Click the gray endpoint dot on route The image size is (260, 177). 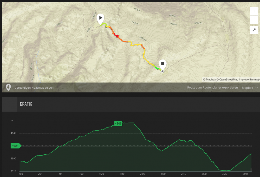tap(162, 71)
